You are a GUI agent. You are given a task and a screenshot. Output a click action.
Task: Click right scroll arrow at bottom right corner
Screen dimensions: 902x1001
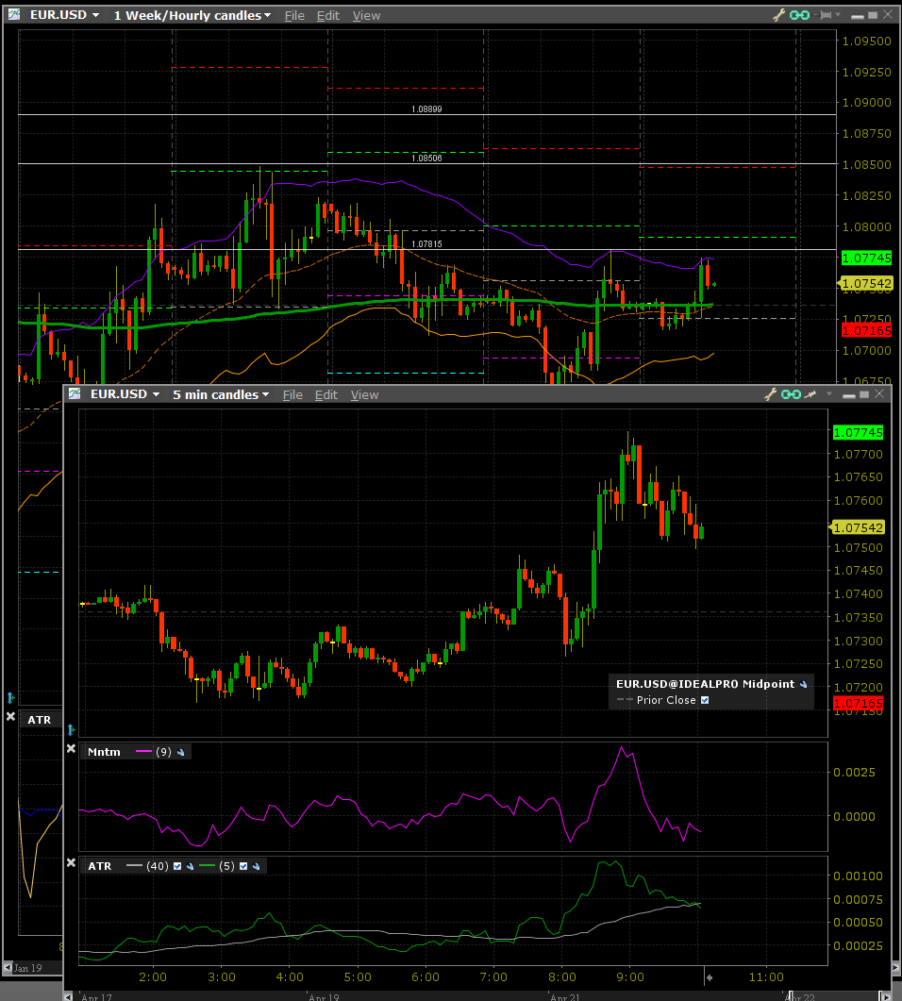[885, 996]
